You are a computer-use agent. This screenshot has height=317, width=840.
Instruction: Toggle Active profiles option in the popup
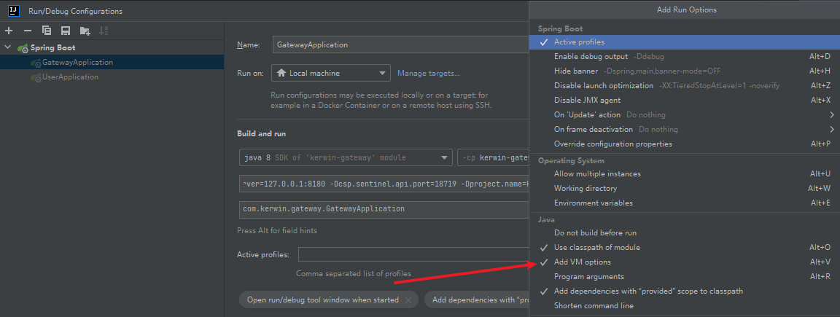pos(684,42)
